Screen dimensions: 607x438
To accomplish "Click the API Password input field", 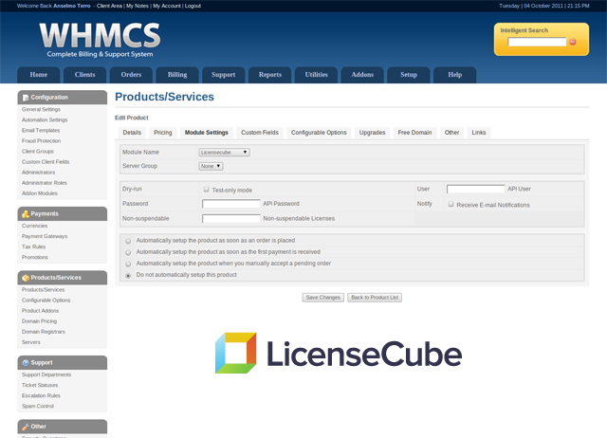I will [231, 204].
